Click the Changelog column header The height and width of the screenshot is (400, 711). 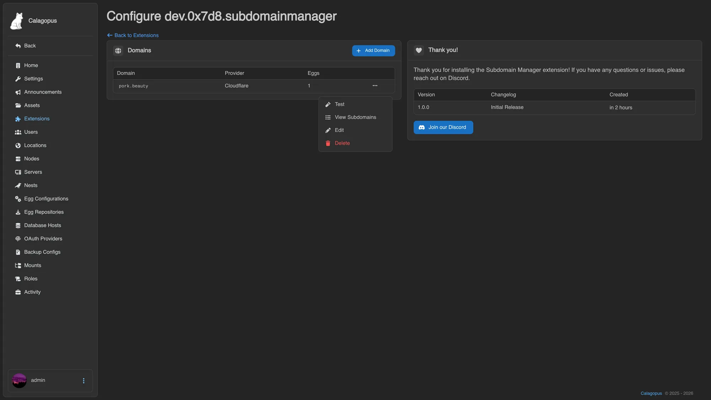[x=503, y=95]
